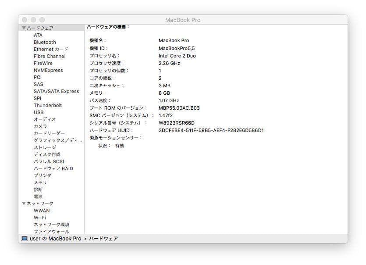
Task: Click the 8 GB memory value
Action: pos(164,93)
